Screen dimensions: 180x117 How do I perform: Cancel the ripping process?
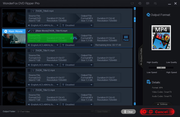click(x=157, y=112)
